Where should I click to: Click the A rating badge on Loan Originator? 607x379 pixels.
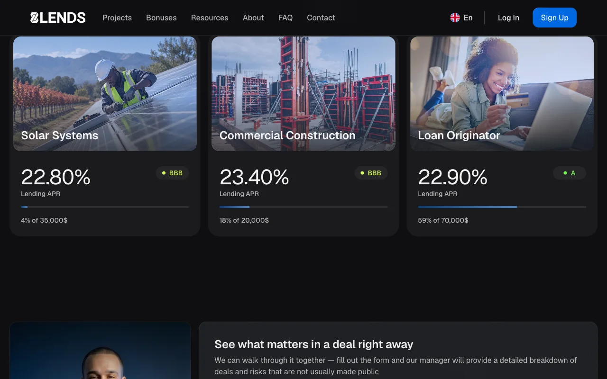(x=569, y=173)
